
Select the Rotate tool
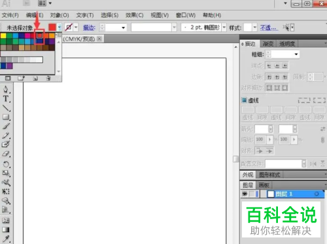pyautogui.click(x=6, y=164)
